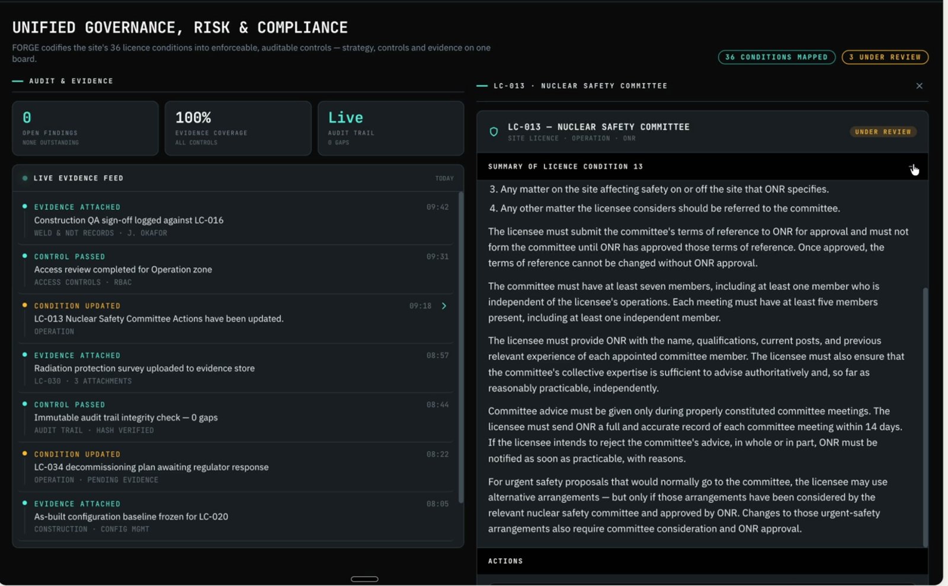Select the Construction QA sign-off LC-016 entry
This screenshot has height=586, width=948.
coord(236,220)
